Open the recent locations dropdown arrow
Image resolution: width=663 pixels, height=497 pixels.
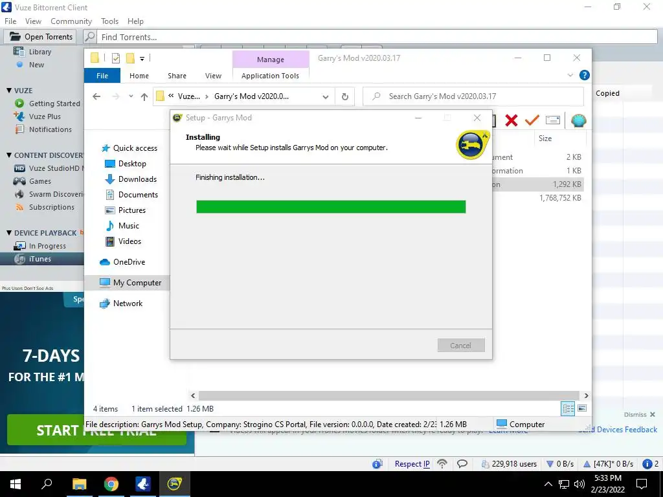coord(131,96)
